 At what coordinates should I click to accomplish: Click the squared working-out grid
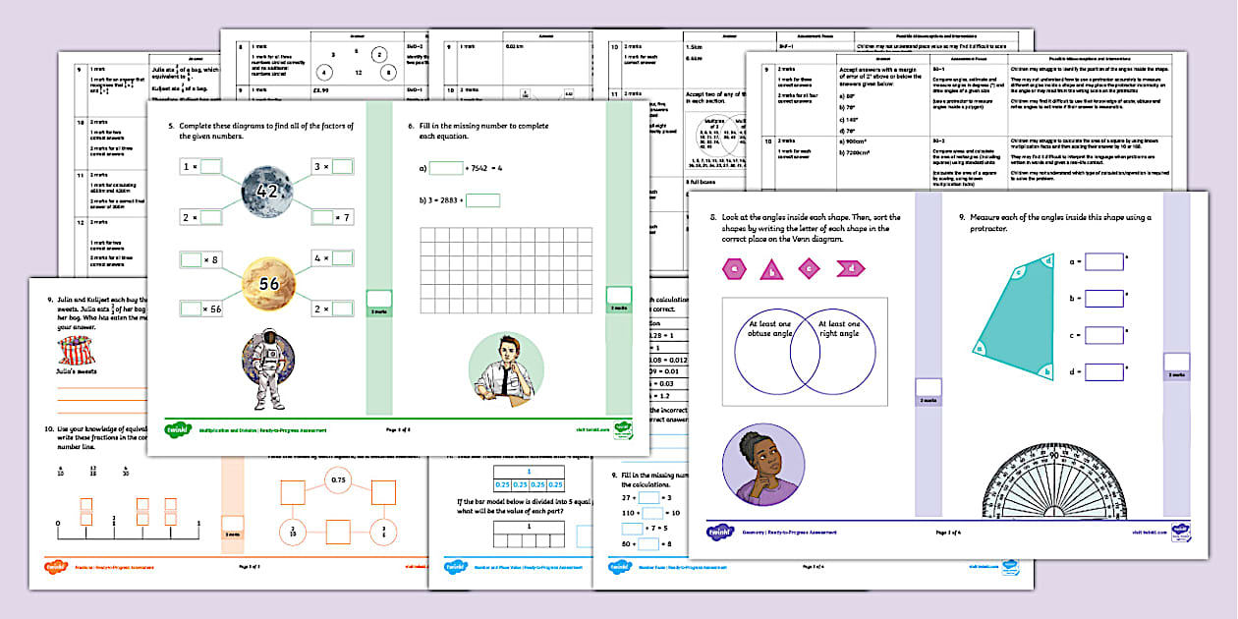[x=504, y=268]
